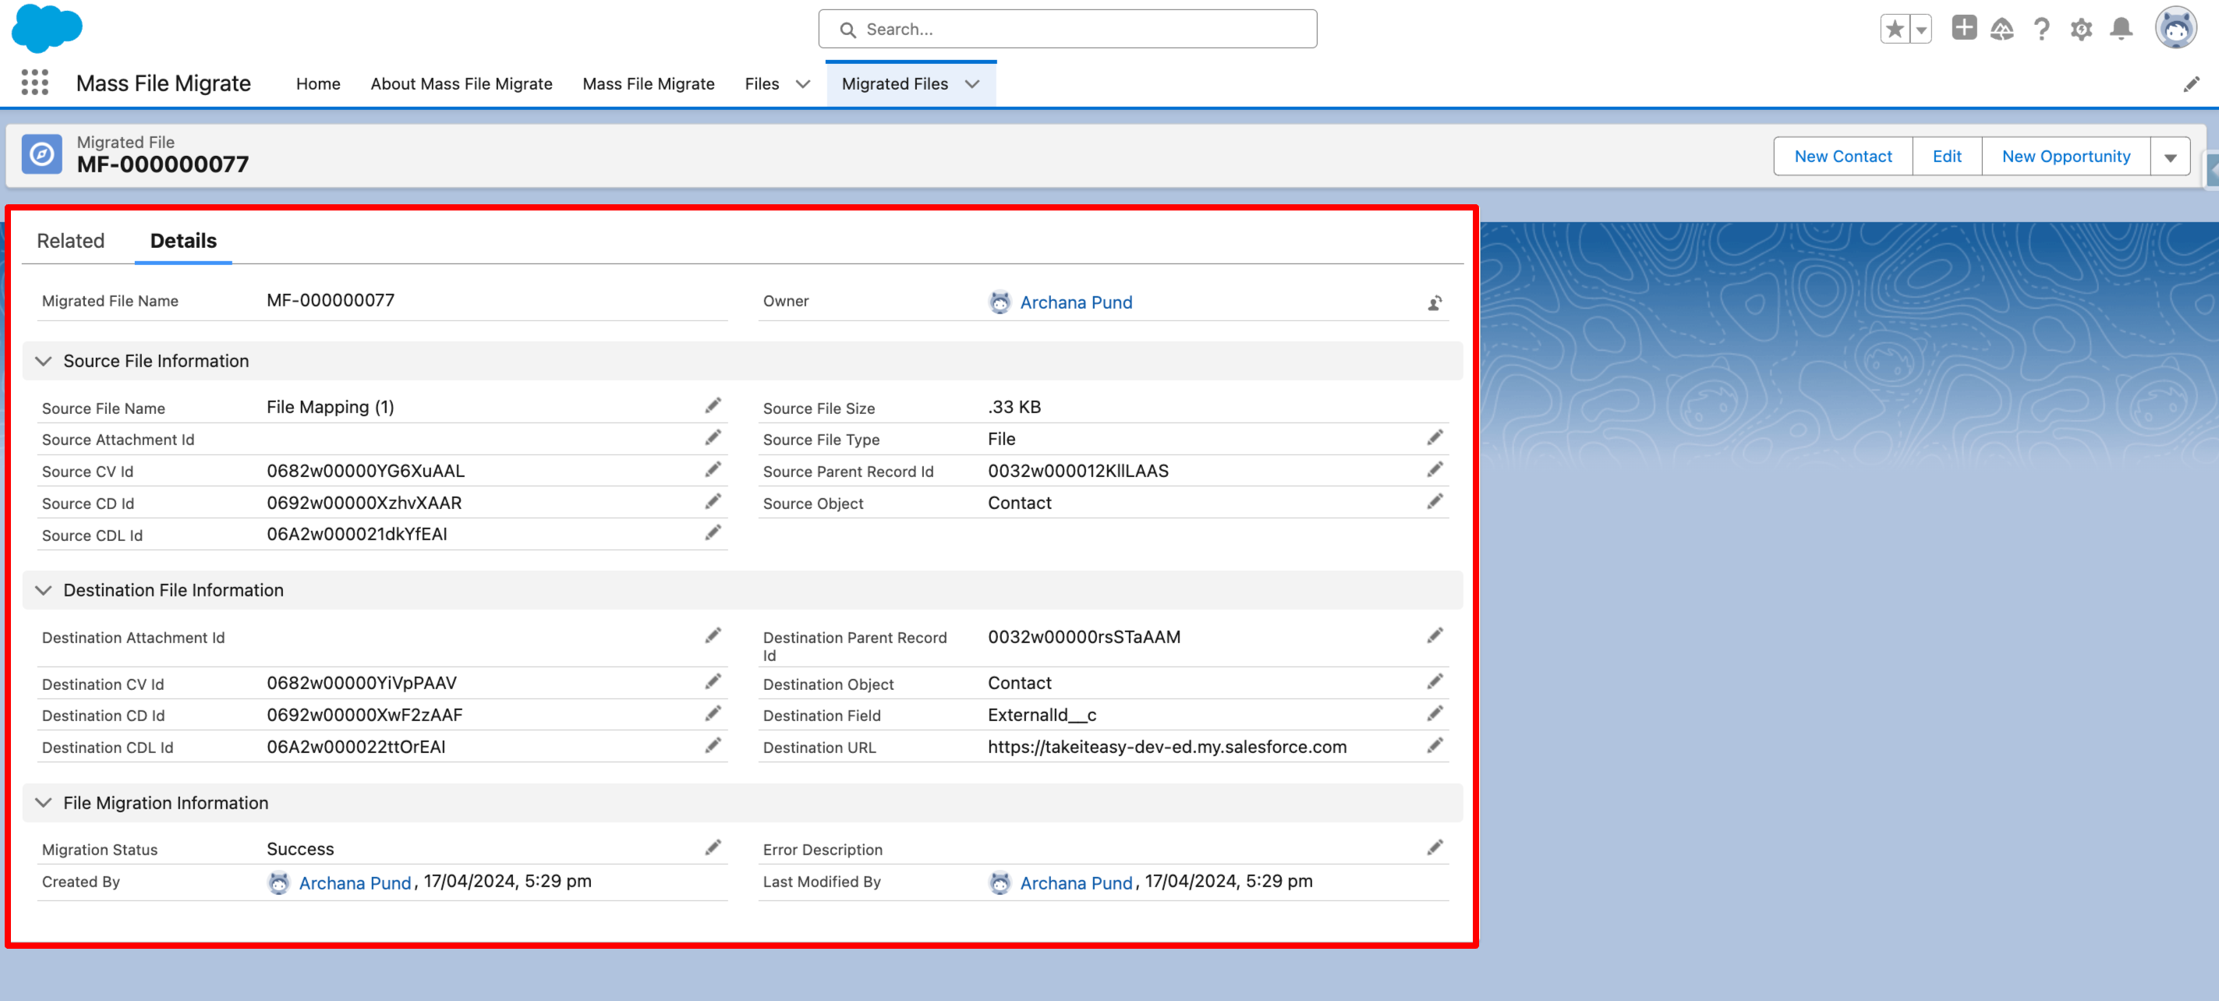Open the App Launcher grid icon
This screenshot has width=2219, height=1001.
point(34,83)
